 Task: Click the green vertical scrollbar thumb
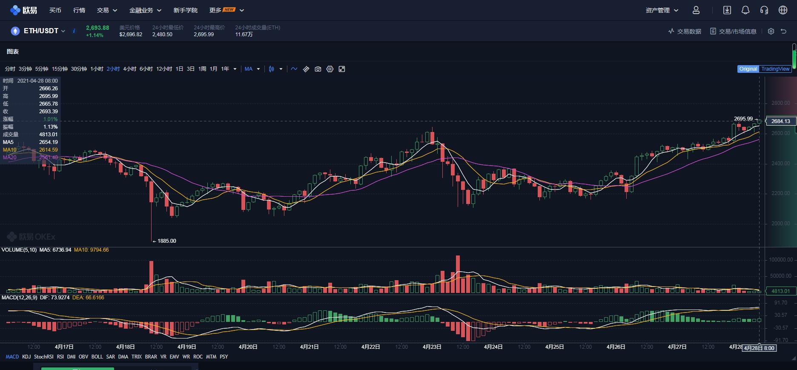click(794, 56)
